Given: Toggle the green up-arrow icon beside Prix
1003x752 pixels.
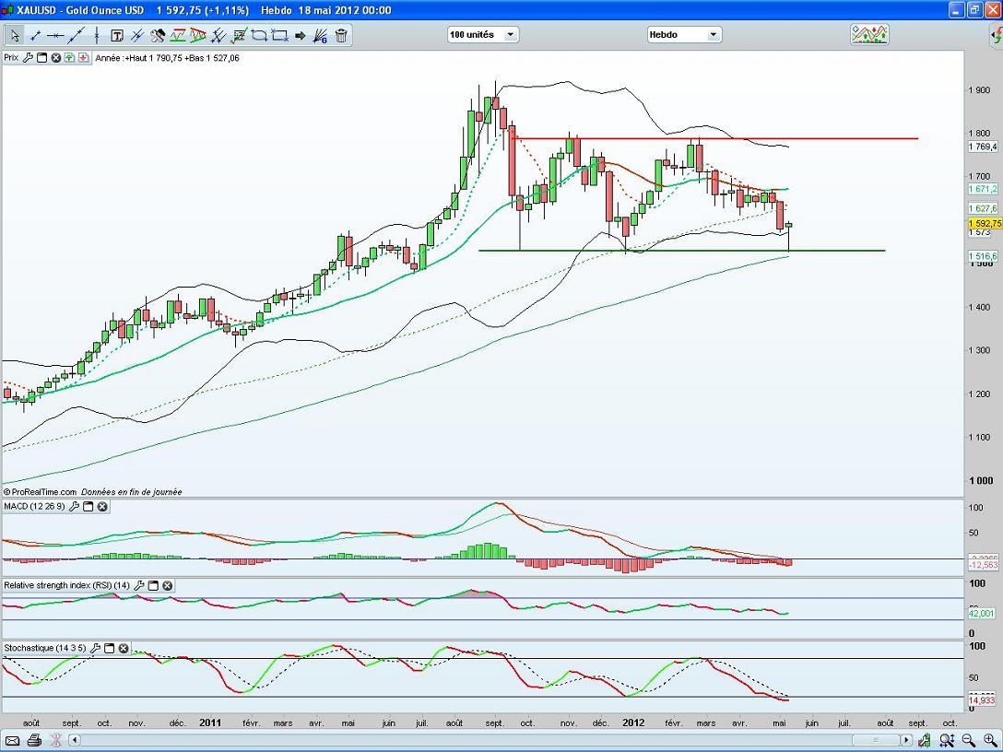Looking at the screenshot, I should [70, 57].
